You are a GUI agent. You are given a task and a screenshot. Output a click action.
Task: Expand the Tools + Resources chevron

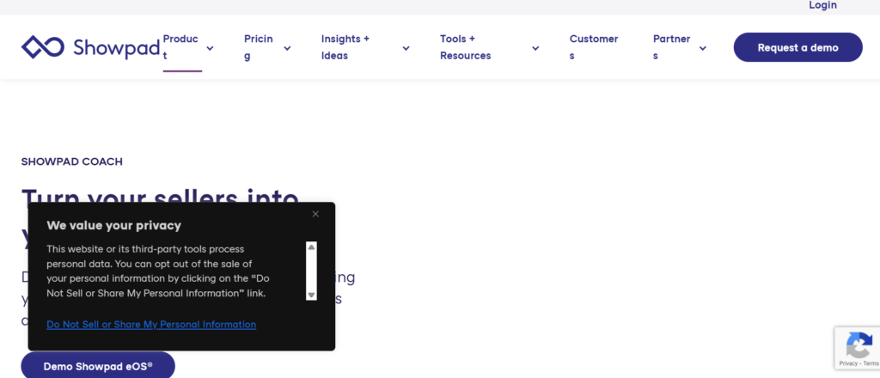pyautogui.click(x=535, y=48)
